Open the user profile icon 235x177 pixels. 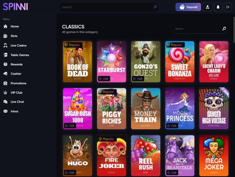click(x=207, y=7)
